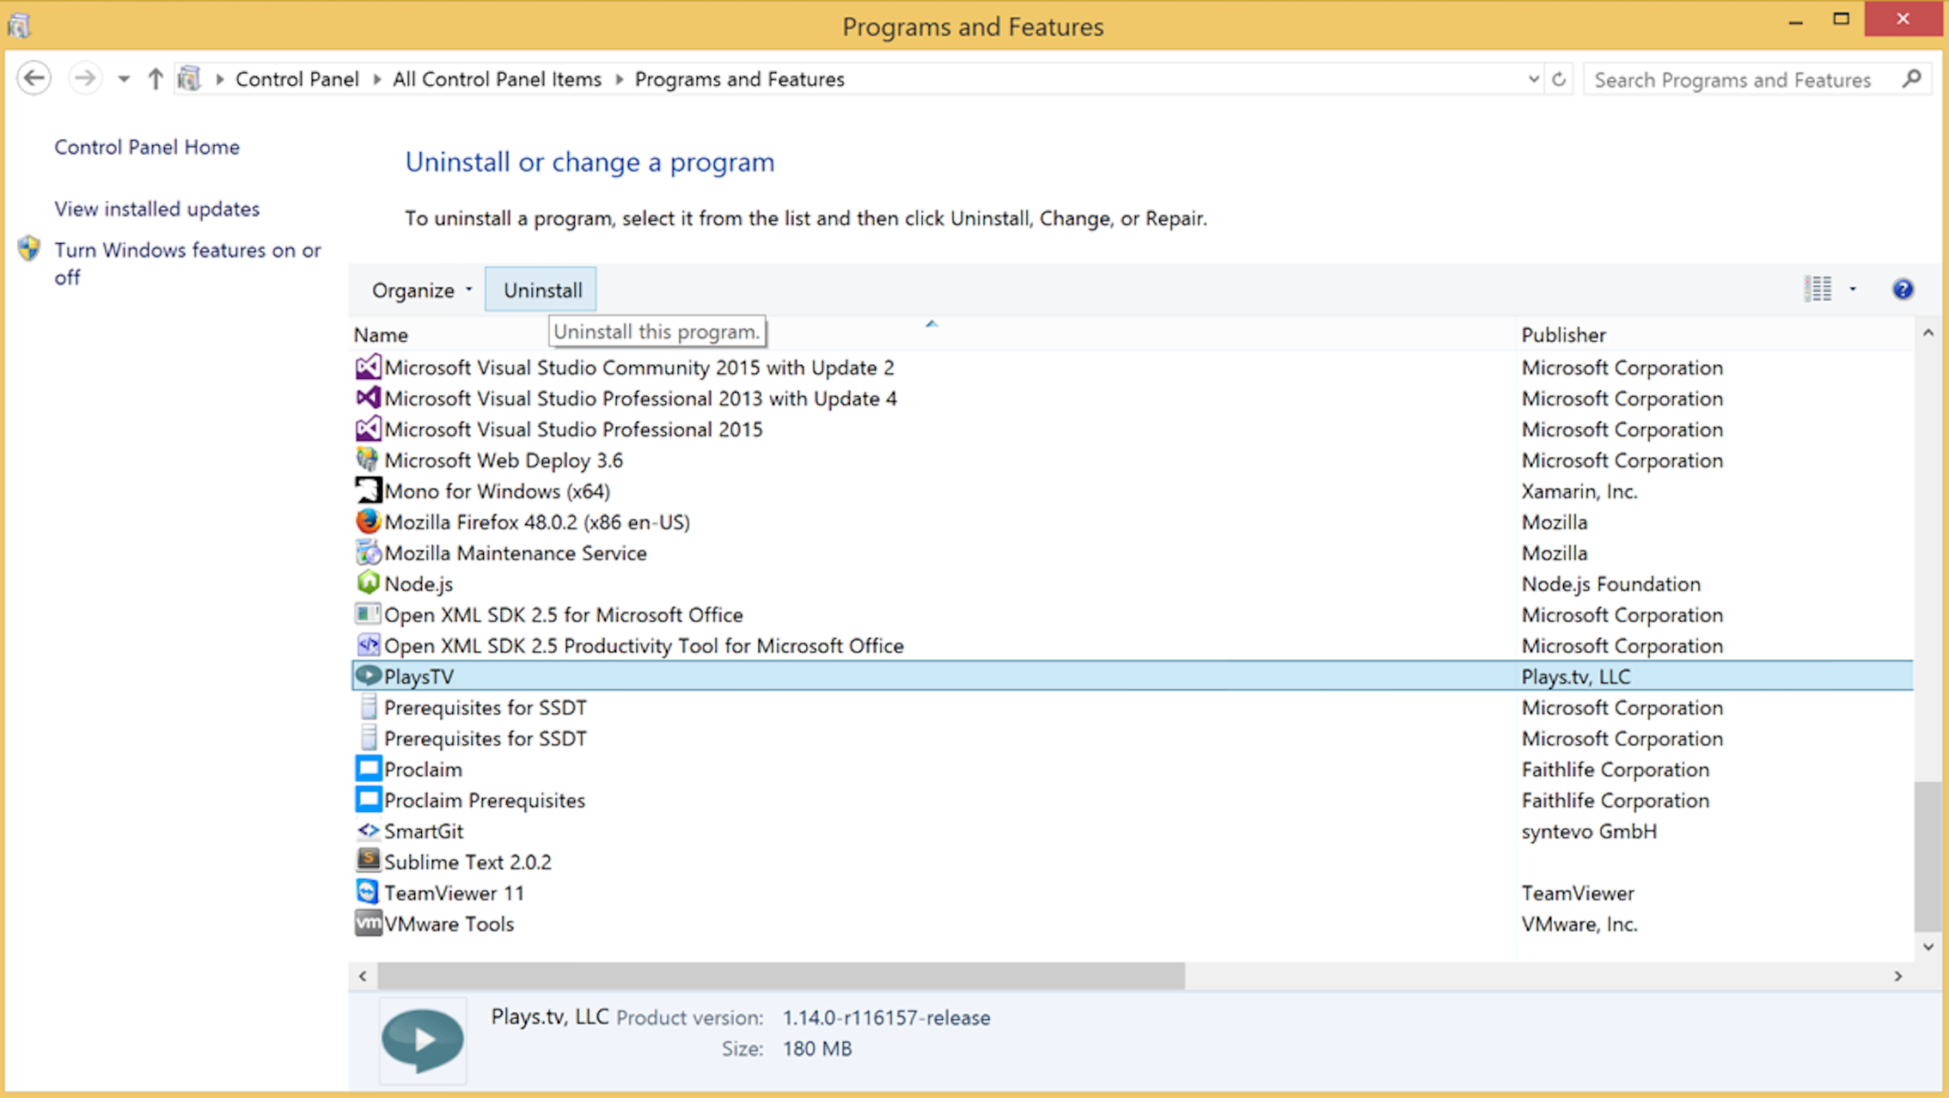The width and height of the screenshot is (1949, 1098).
Task: Expand the view options dropdown arrow
Action: click(1853, 290)
